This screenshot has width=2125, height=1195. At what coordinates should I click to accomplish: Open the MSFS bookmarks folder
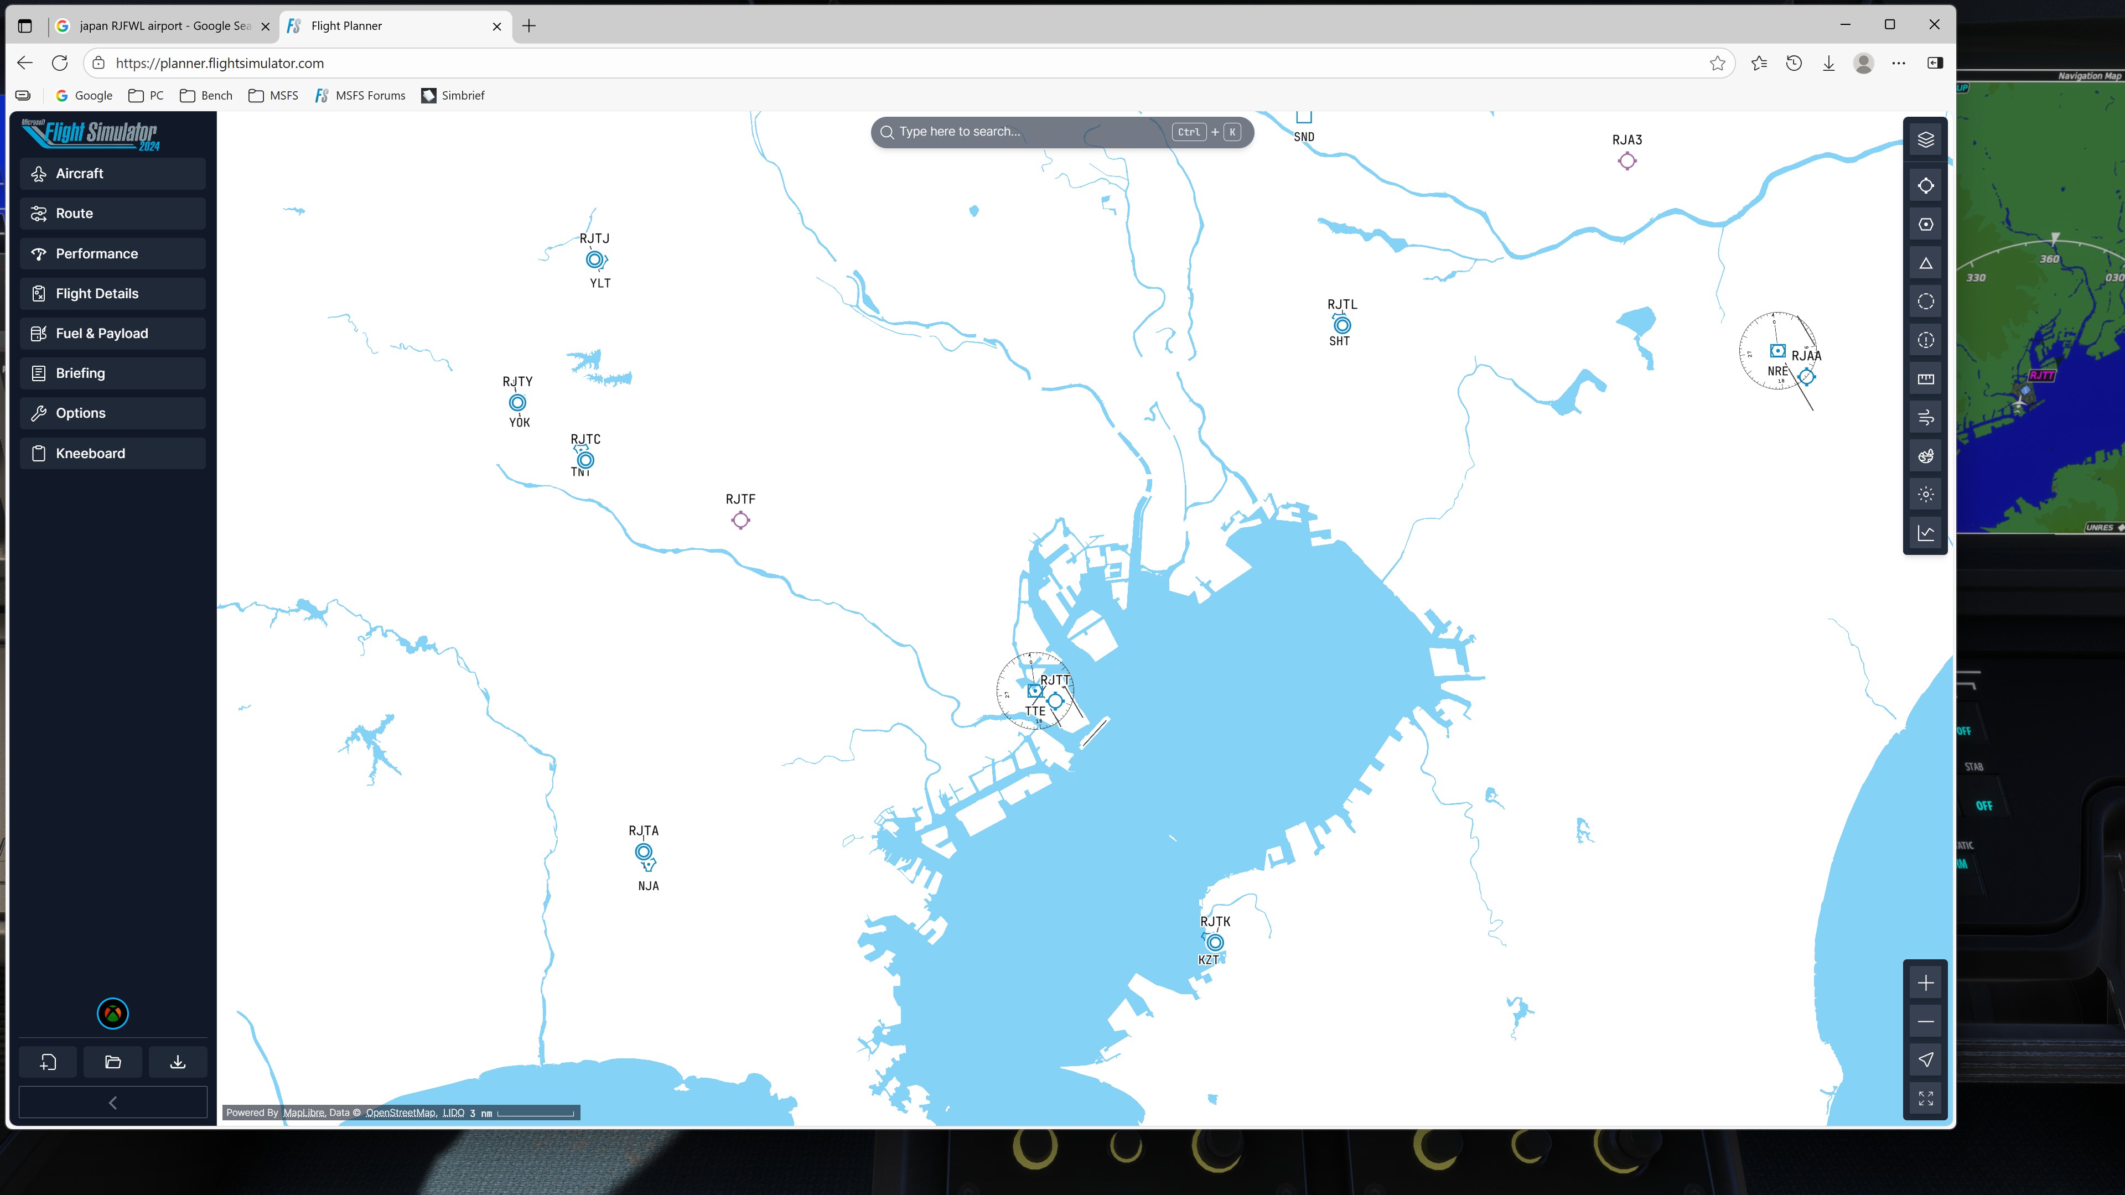click(x=273, y=96)
